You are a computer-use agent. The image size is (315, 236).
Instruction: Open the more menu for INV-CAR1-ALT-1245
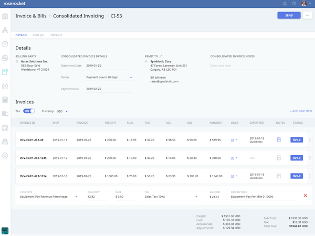point(310,158)
